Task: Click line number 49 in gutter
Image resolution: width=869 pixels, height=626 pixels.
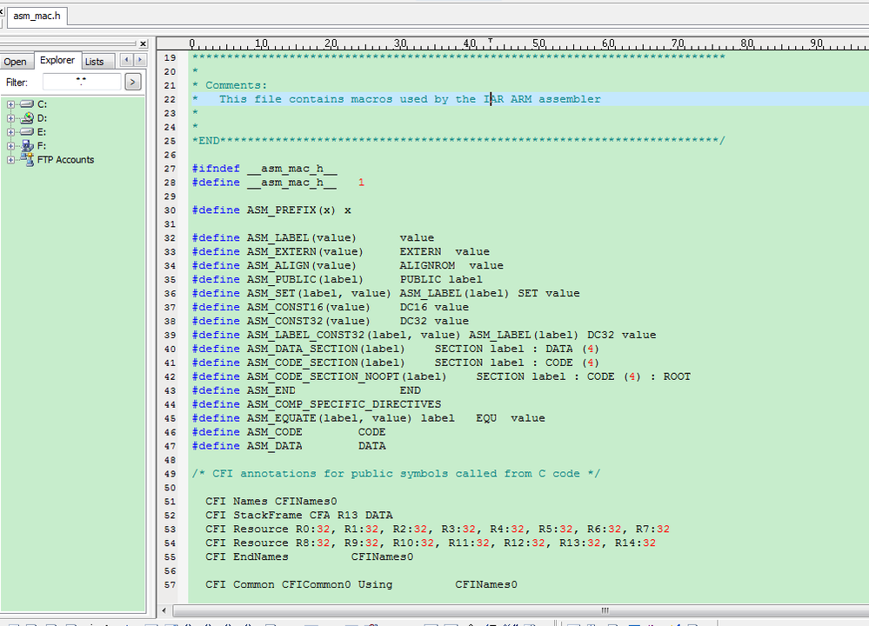Action: click(170, 474)
